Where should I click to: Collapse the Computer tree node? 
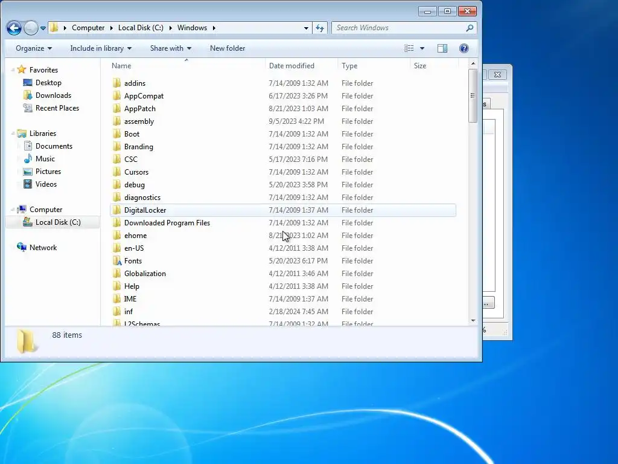13,210
